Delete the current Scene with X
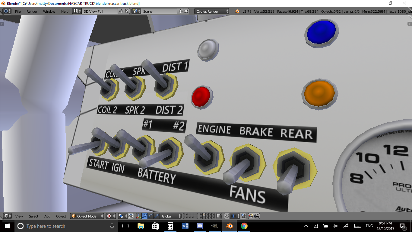The width and height of the screenshot is (412, 232). (186, 11)
